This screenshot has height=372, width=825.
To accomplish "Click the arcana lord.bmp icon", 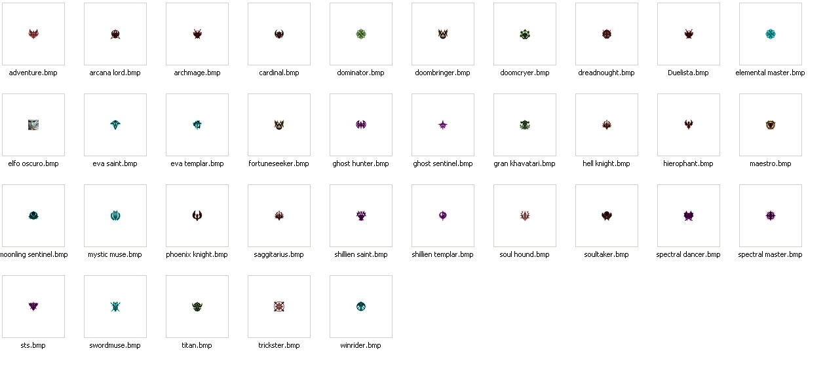I will (115, 34).
